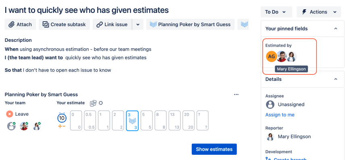This screenshot has width=345, height=160.
Task: Click the Attach paperclip button
Action: [20, 25]
